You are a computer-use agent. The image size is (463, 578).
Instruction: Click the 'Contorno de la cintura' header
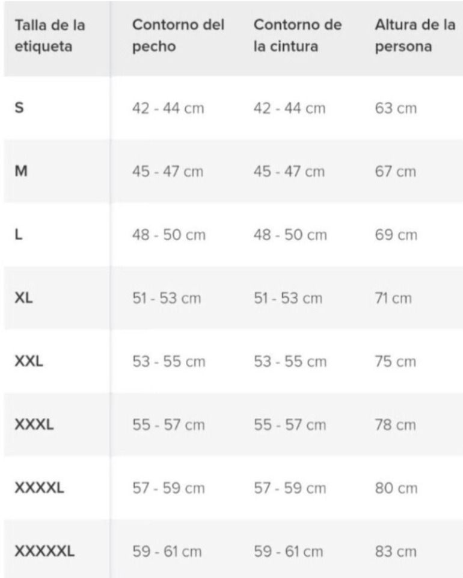tap(298, 36)
